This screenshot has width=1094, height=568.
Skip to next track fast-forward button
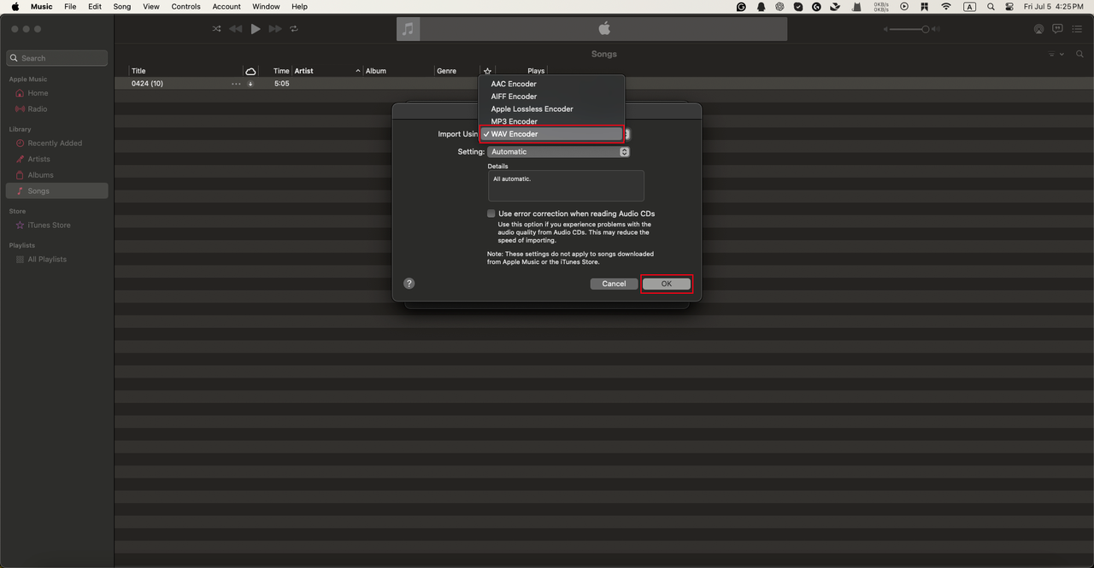point(275,29)
